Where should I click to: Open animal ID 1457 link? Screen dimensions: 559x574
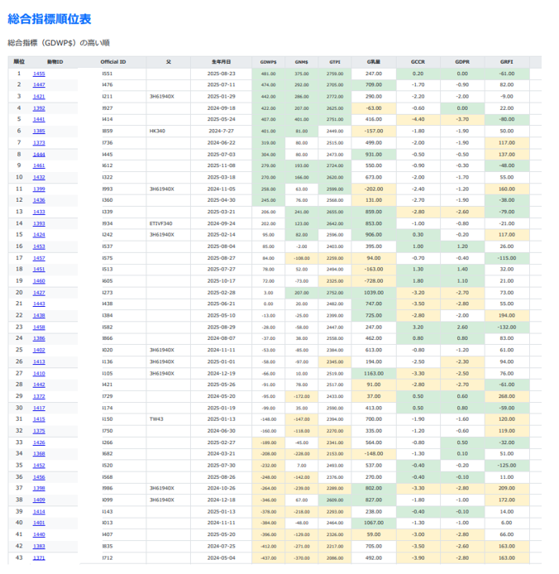(39, 258)
